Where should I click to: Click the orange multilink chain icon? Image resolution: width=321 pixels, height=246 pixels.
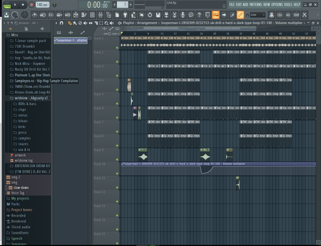click(240, 15)
